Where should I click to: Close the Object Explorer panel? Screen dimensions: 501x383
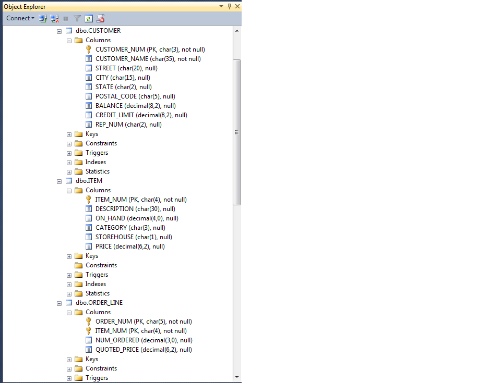click(237, 6)
